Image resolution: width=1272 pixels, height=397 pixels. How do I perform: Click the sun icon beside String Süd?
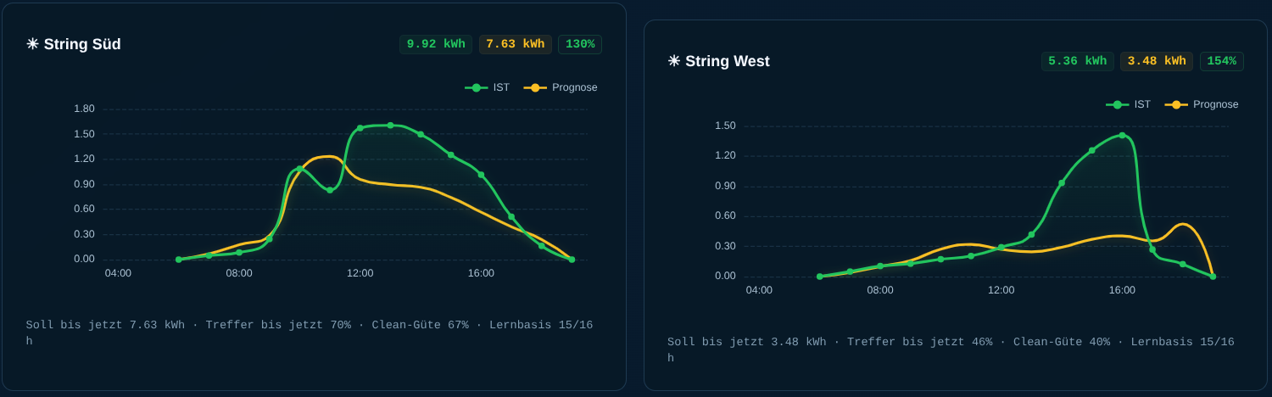coord(32,44)
